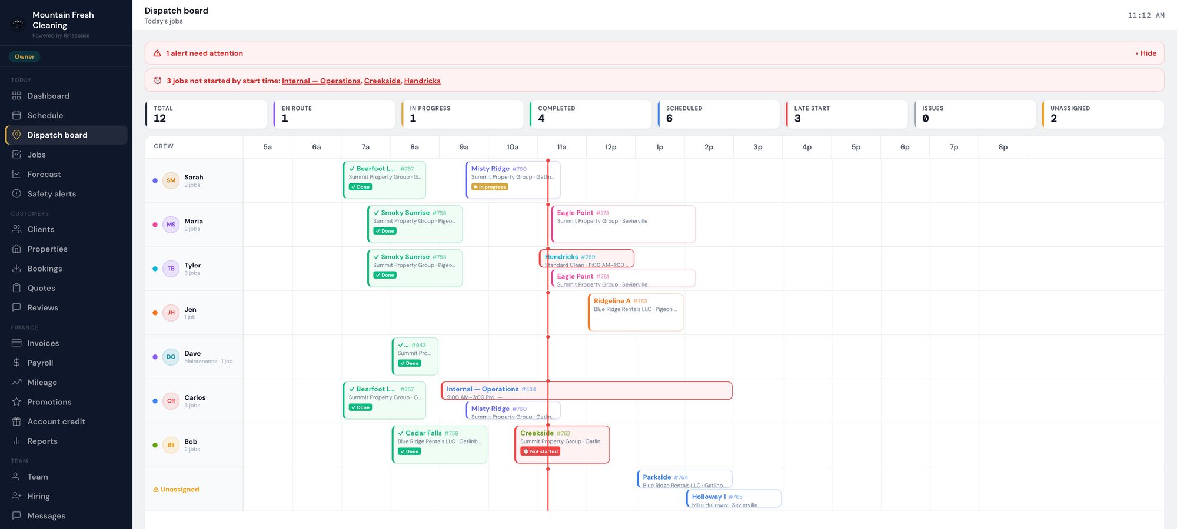Click the Forecast chart icon
Image resolution: width=1177 pixels, height=529 pixels.
pos(16,174)
